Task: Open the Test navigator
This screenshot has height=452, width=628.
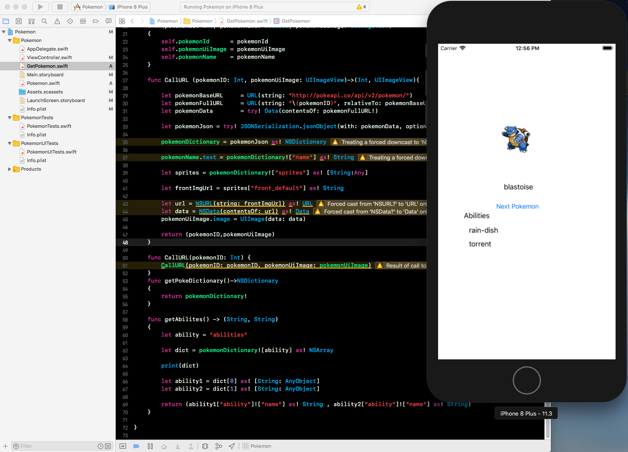Action: (x=70, y=21)
